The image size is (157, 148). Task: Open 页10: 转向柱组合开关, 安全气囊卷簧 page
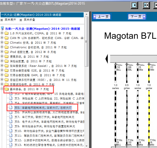(x=49, y=131)
